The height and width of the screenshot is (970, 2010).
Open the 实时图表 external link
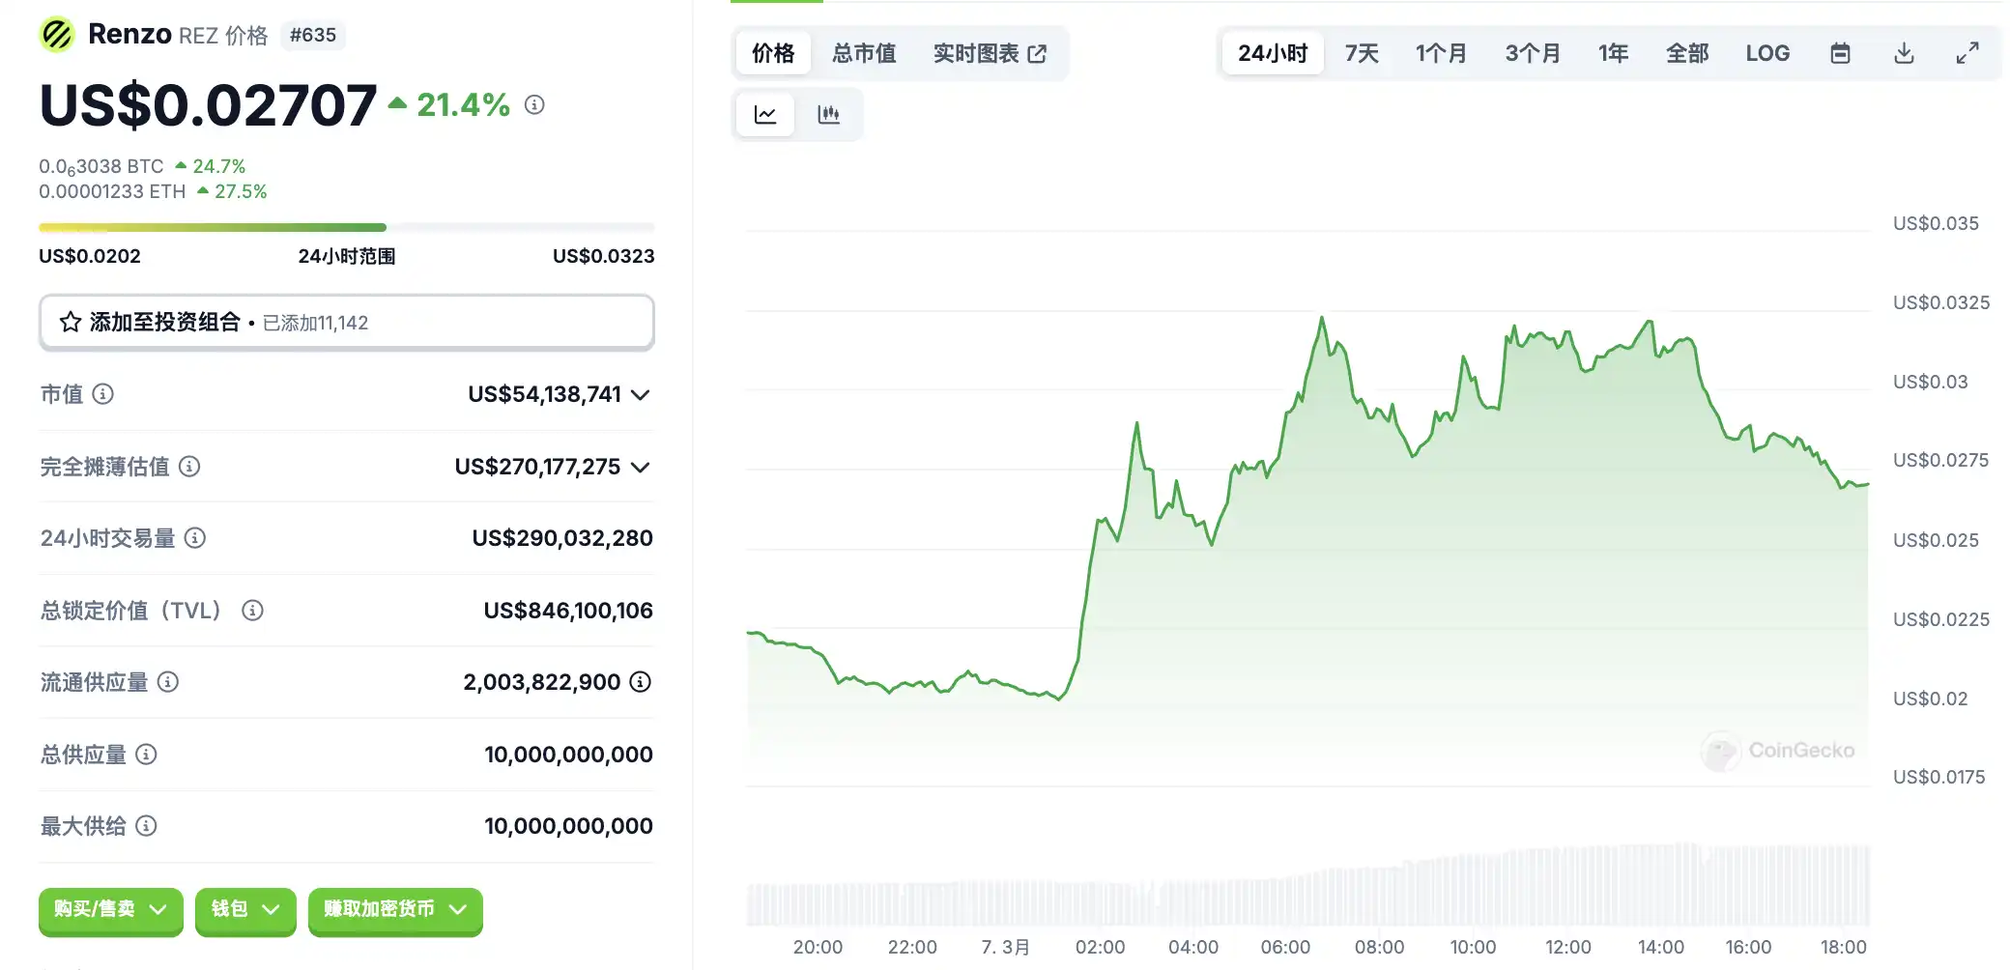[990, 53]
